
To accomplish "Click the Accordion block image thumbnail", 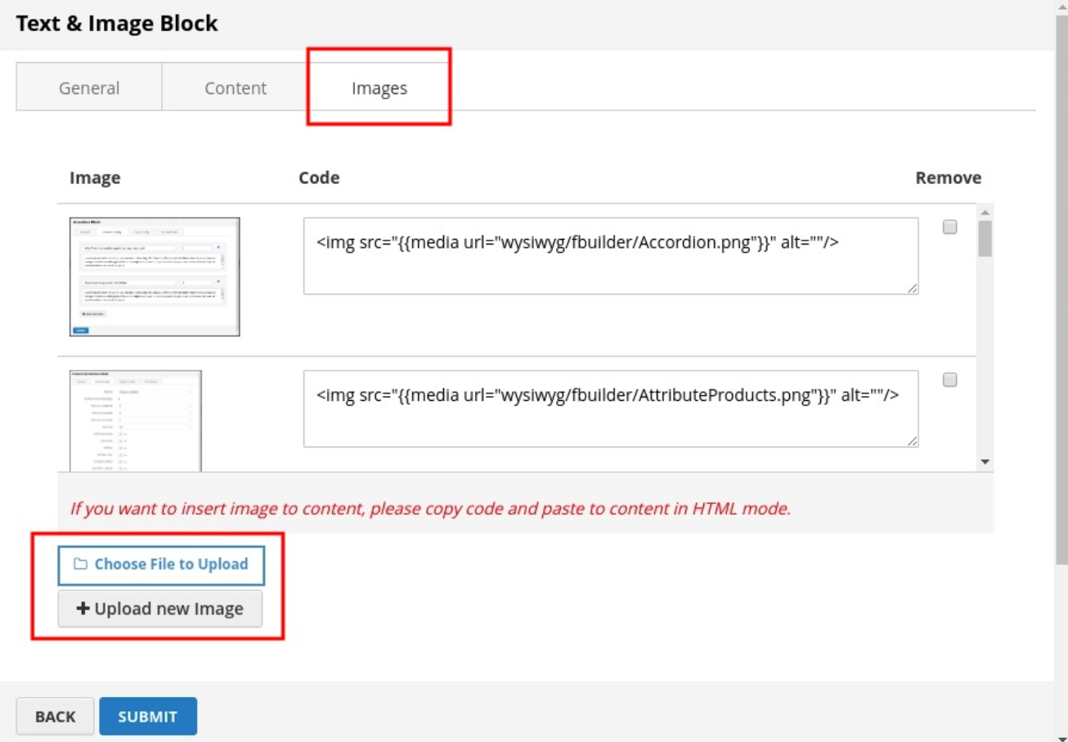I will [x=155, y=277].
